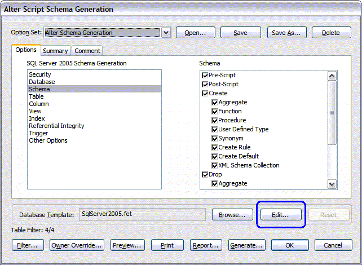
Task: Switch to the Comment tab
Action: (x=87, y=51)
